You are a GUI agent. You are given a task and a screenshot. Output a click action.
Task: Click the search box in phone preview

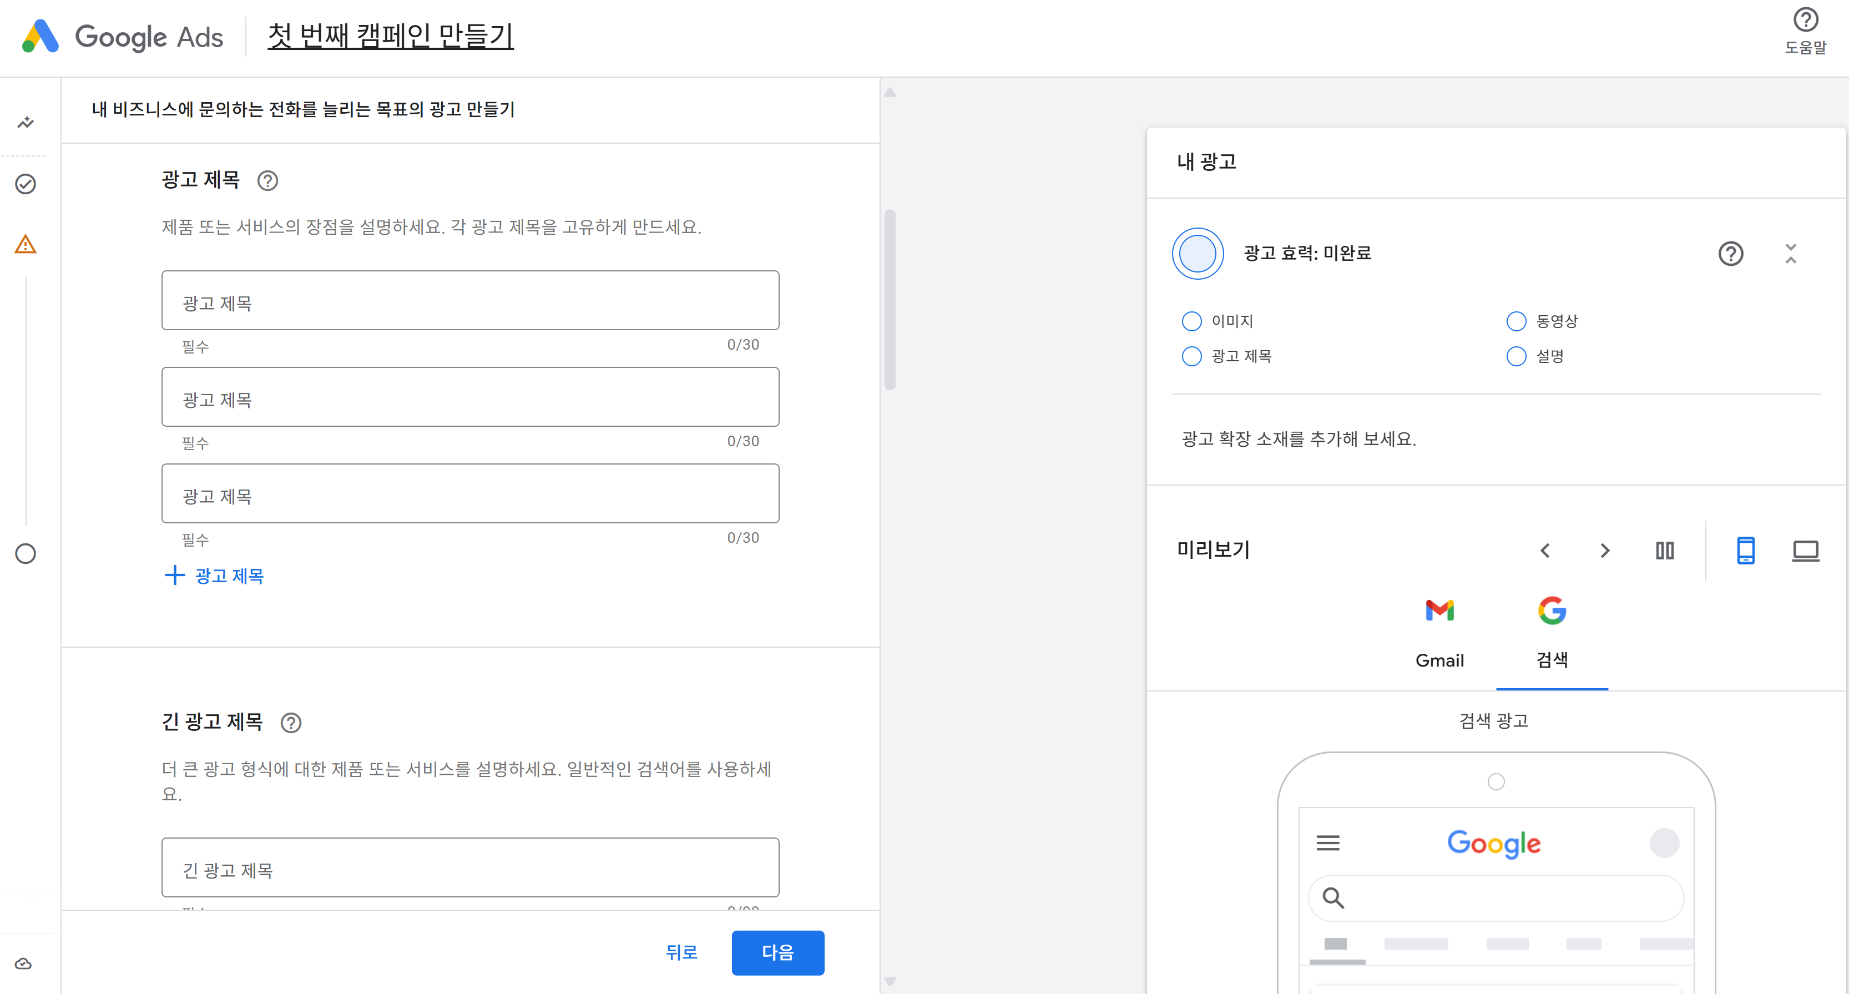(1496, 898)
